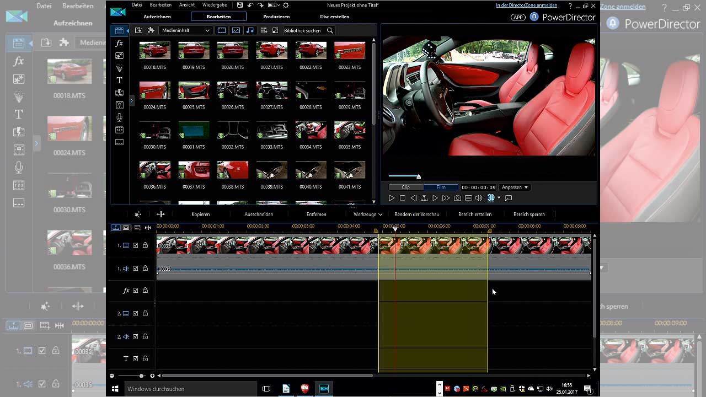
Task: Click the library search magnifier icon
Action: 330,30
